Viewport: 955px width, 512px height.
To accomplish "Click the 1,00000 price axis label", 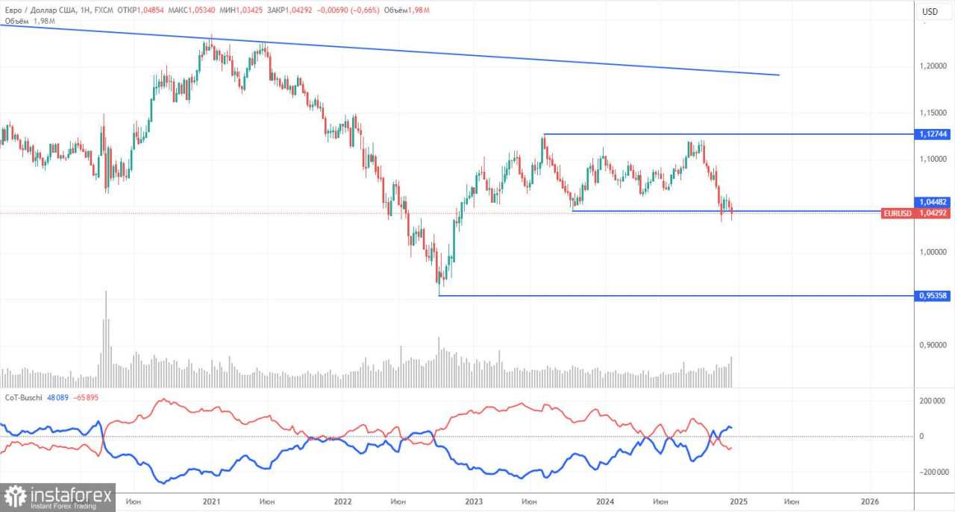I will 933,253.
